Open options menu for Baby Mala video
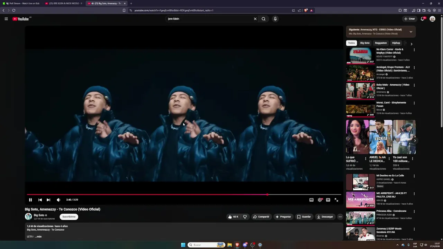This screenshot has width=443, height=249. tap(414, 85)
